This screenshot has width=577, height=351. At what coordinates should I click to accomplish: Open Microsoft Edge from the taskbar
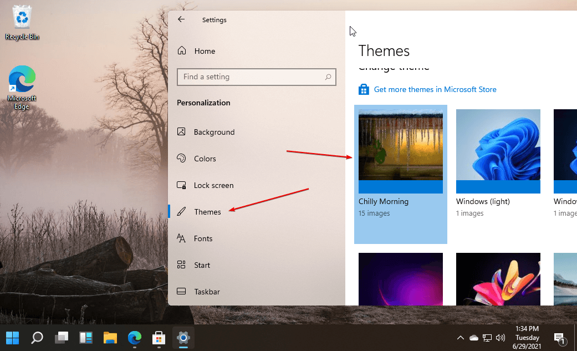click(135, 338)
